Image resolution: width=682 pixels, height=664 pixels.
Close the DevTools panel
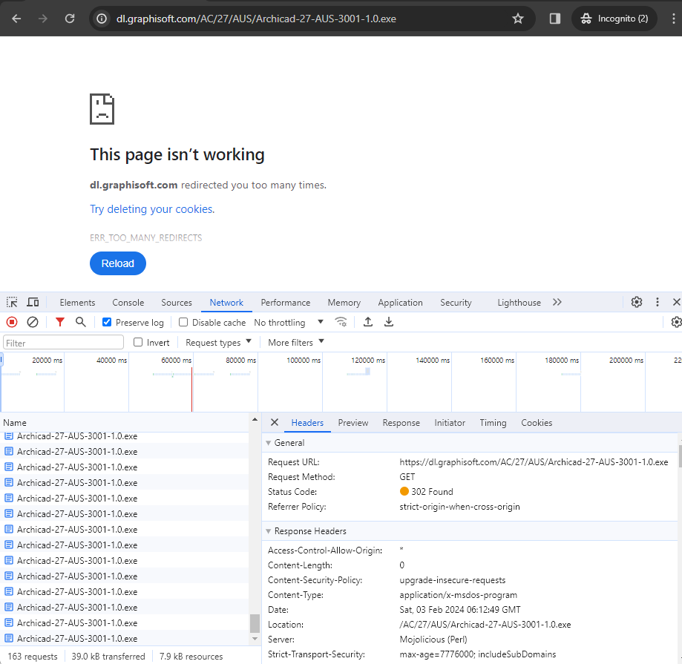676,302
